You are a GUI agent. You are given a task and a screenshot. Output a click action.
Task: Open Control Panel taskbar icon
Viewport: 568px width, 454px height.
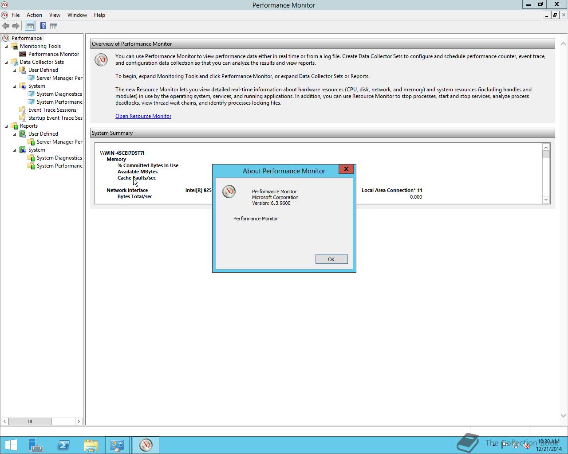pos(117,445)
